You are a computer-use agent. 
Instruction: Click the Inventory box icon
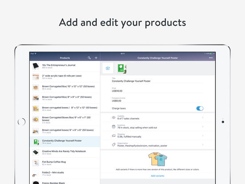(114, 127)
